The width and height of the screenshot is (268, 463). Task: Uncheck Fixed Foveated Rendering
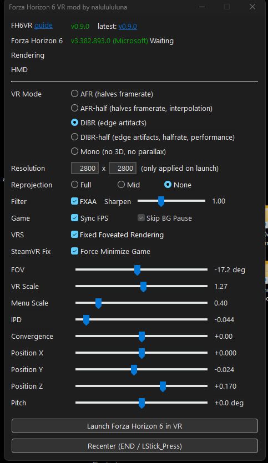(x=74, y=235)
